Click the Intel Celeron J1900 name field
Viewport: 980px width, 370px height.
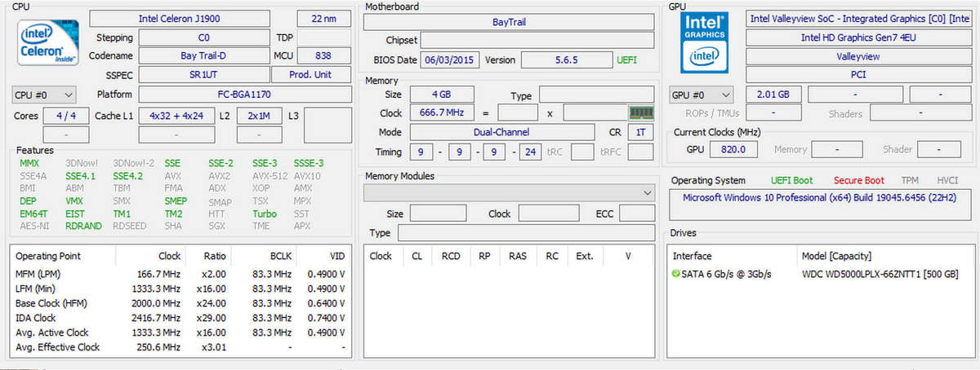(x=194, y=18)
